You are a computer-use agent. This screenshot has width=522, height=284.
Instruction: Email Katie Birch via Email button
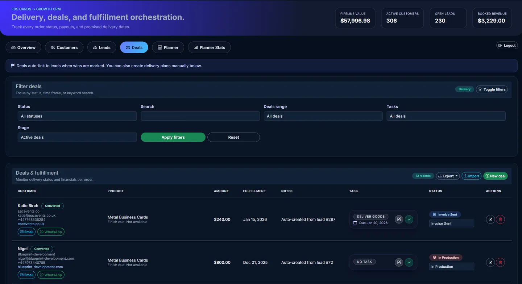tap(26, 232)
